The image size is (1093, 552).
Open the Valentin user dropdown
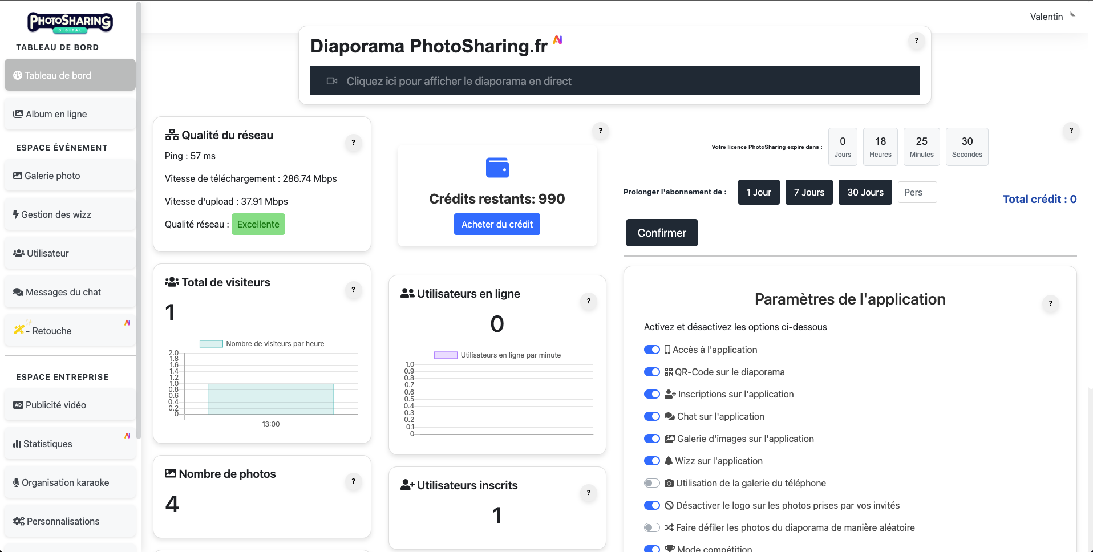point(1052,17)
